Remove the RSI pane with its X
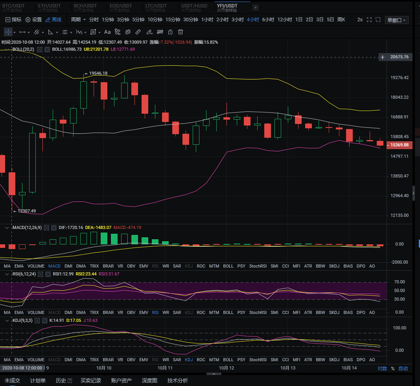 (48, 274)
